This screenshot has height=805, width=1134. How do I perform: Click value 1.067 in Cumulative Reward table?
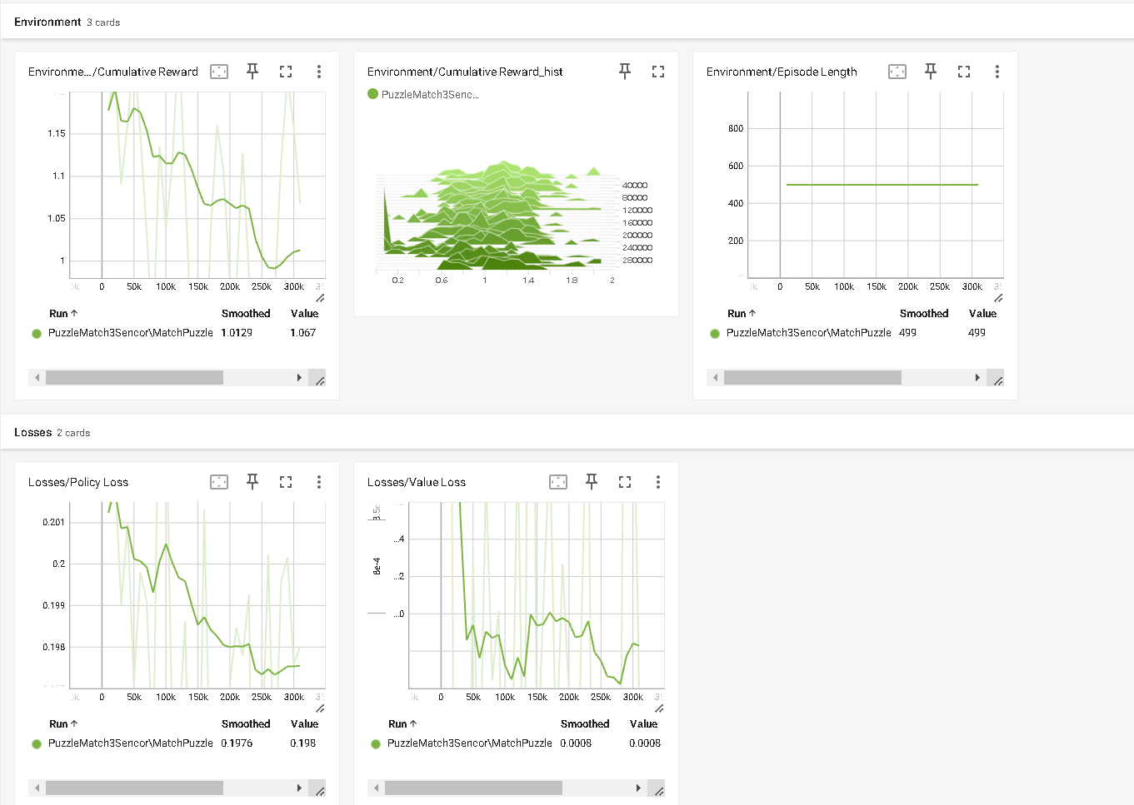(302, 333)
